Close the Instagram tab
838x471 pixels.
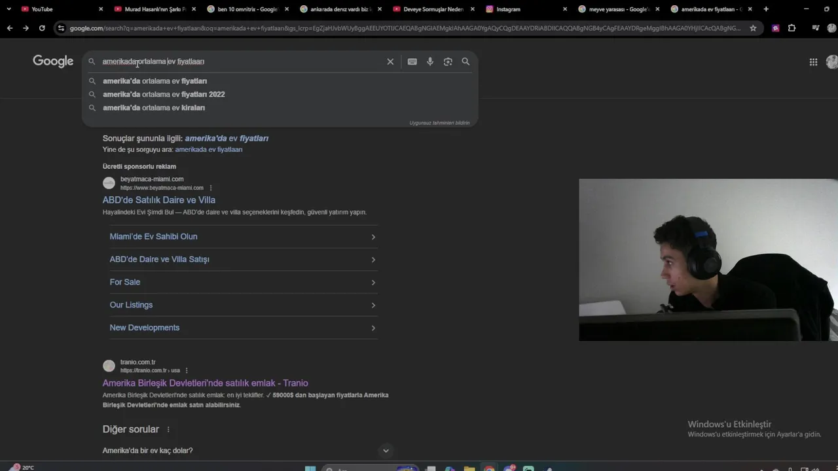pos(565,9)
